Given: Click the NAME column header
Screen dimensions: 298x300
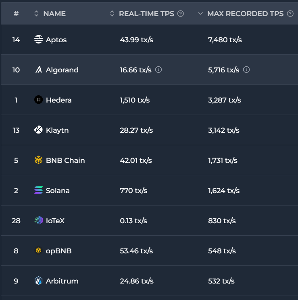Looking at the screenshot, I should [54, 14].
